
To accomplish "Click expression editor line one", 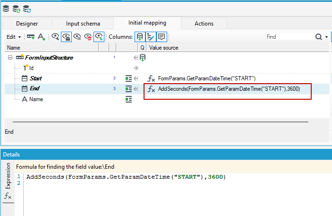I will coord(126,177).
